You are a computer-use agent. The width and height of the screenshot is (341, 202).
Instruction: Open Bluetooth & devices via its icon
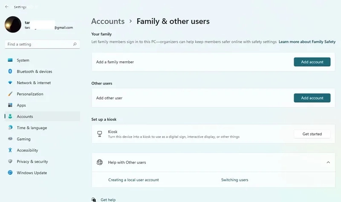point(10,71)
